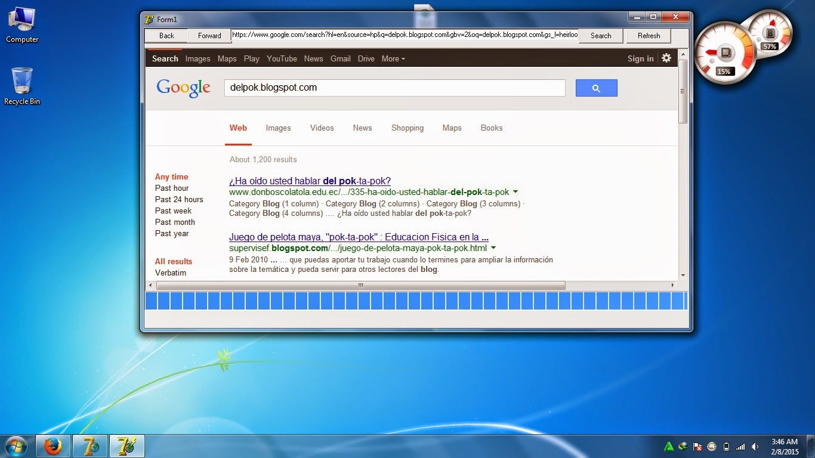Click the taskbar clock showing 3:46 AM
The image size is (815, 458).
coord(785,447)
